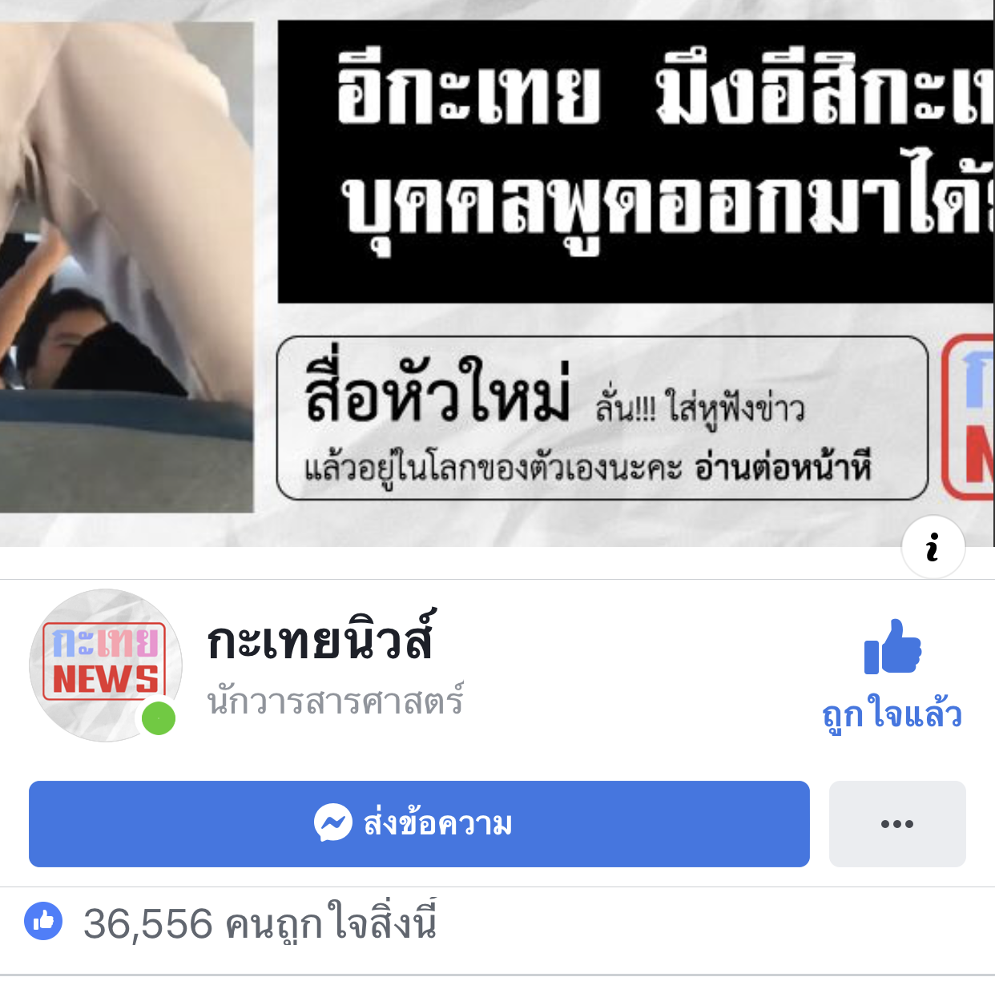
Task: Click the red NEWS logo at cover edge
Action: (969, 416)
